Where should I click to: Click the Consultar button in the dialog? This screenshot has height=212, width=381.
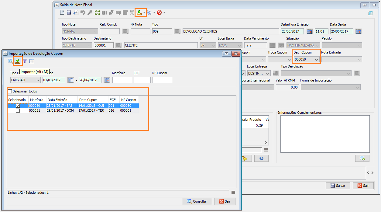click(x=197, y=201)
